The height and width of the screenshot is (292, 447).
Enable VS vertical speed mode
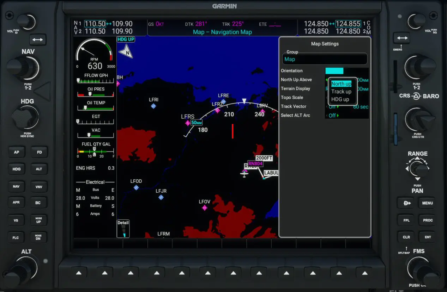(x=17, y=220)
